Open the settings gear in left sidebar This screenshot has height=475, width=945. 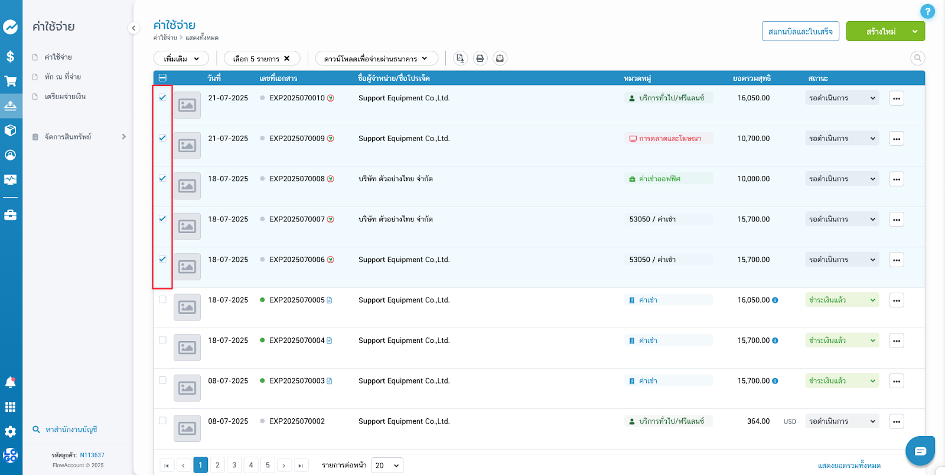coord(10,431)
